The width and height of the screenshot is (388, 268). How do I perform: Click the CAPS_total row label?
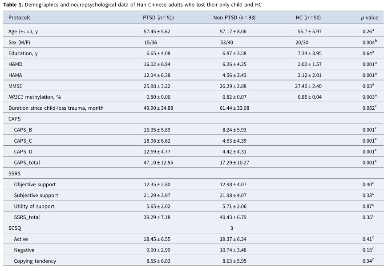click(x=27, y=163)
